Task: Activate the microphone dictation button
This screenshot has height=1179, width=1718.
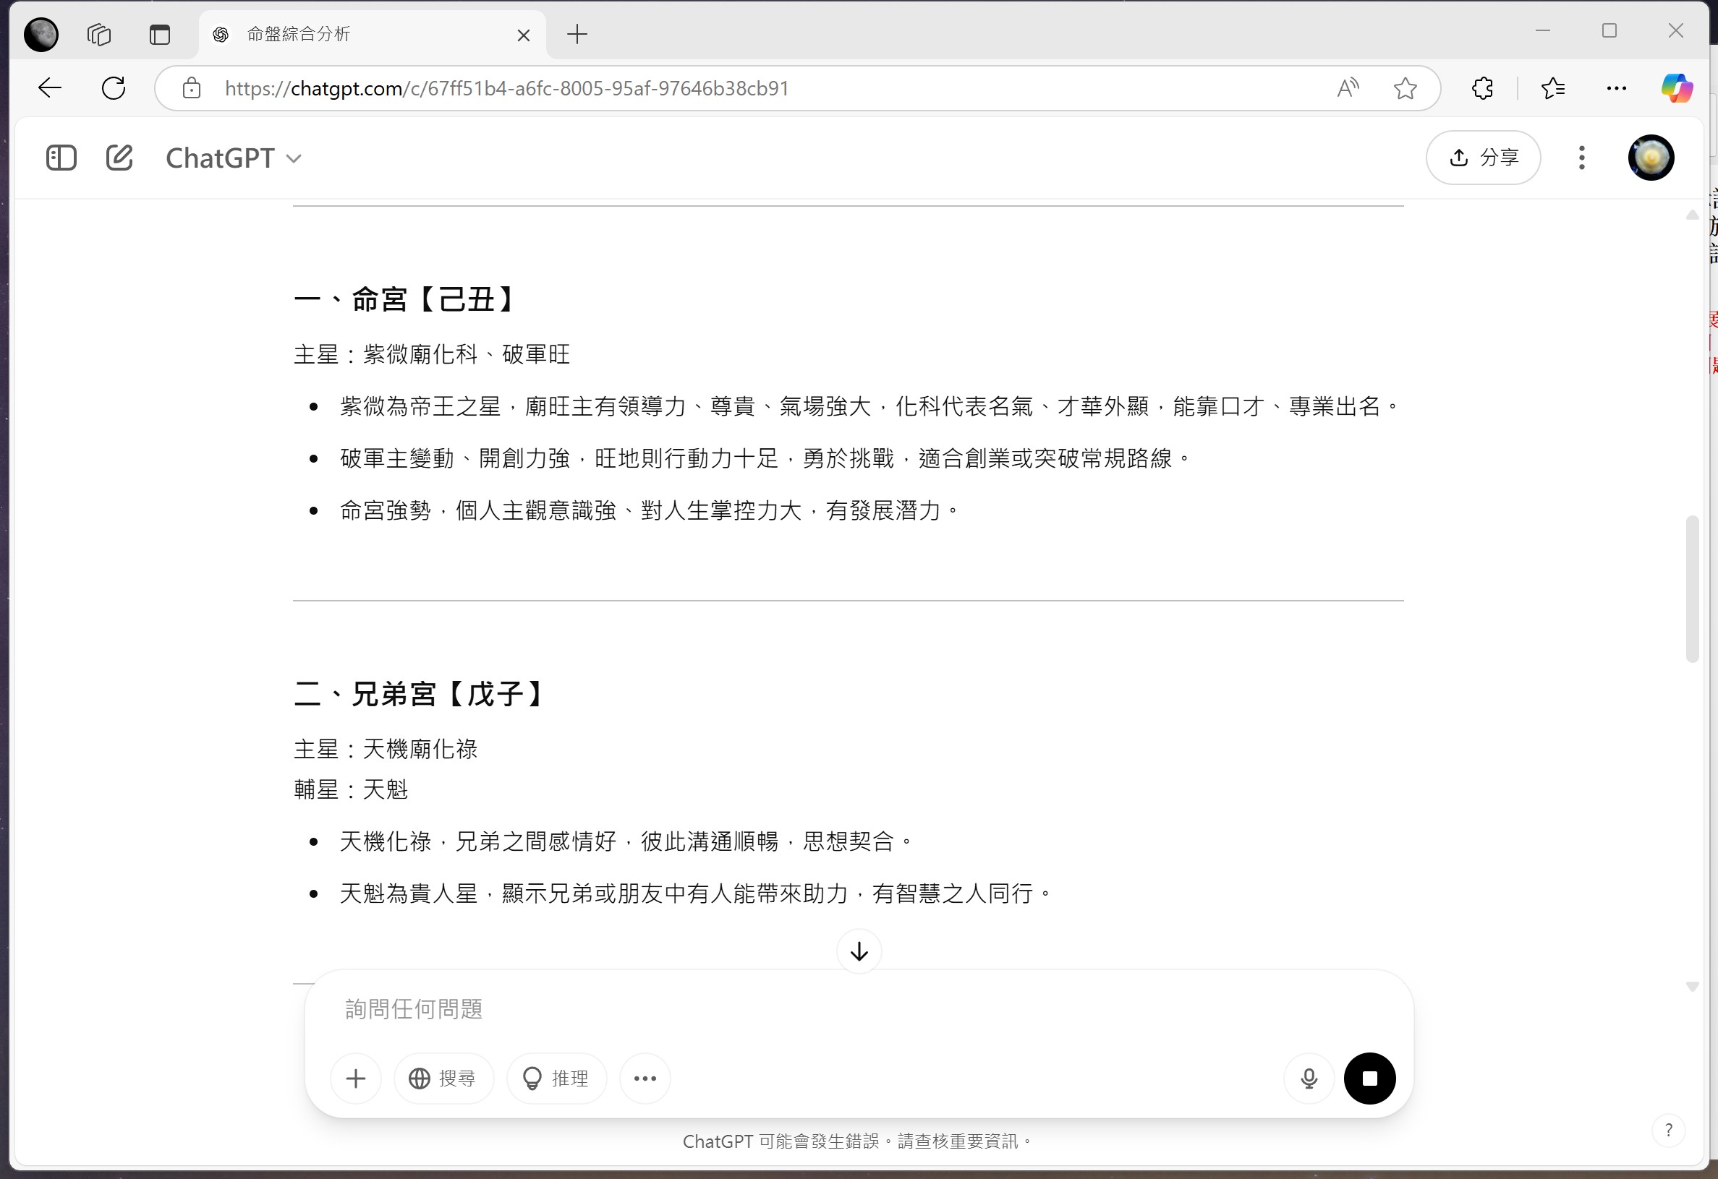Action: (1309, 1079)
